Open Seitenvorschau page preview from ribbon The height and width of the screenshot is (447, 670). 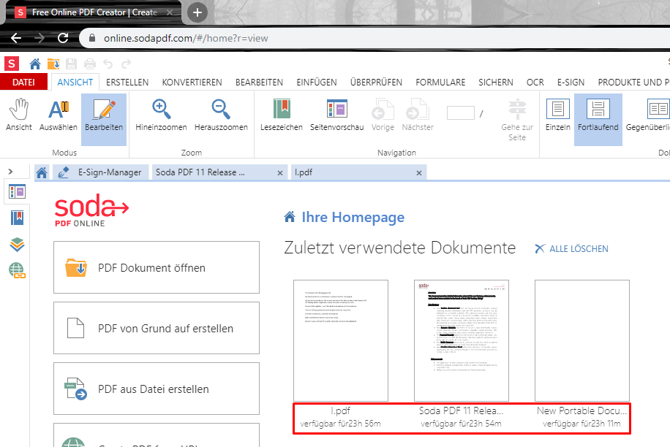click(x=336, y=115)
